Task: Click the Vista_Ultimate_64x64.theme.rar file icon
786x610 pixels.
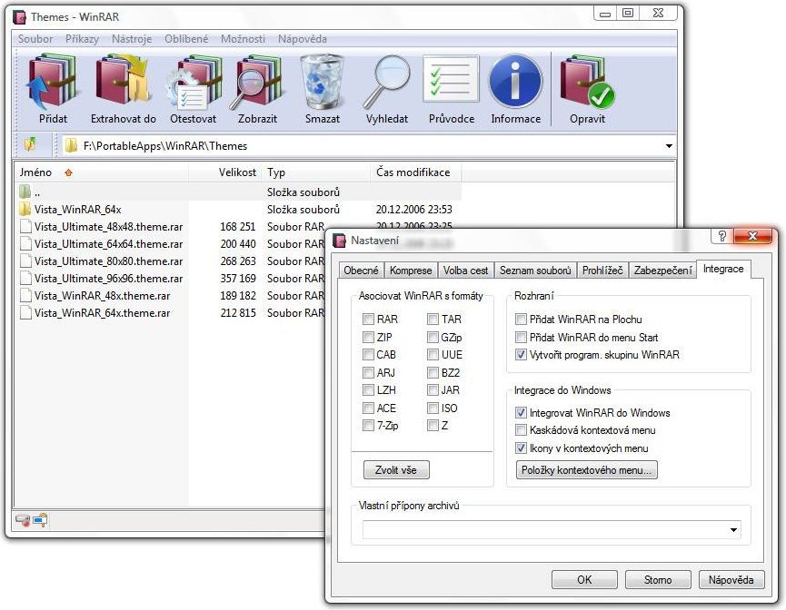Action: point(25,243)
